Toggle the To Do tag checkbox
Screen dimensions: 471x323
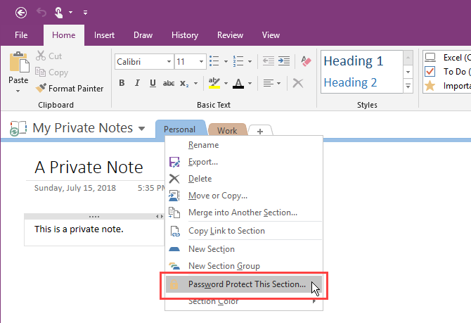click(x=430, y=72)
